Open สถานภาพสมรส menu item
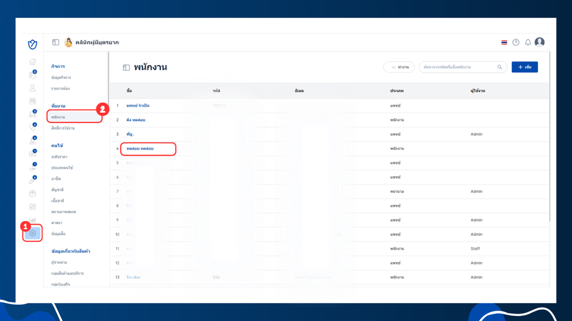Image resolution: width=572 pixels, height=321 pixels. (x=63, y=212)
